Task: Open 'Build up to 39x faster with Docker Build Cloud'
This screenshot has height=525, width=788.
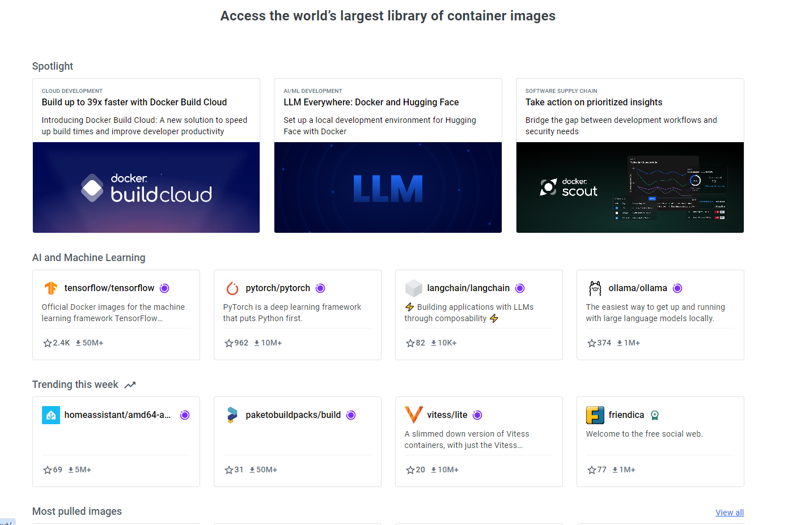Action: (x=134, y=103)
